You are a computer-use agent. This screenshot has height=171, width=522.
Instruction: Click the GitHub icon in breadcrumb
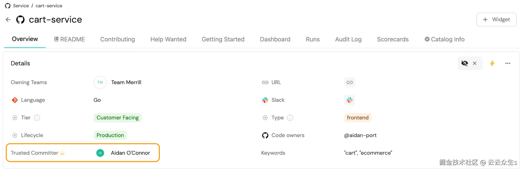click(8, 6)
